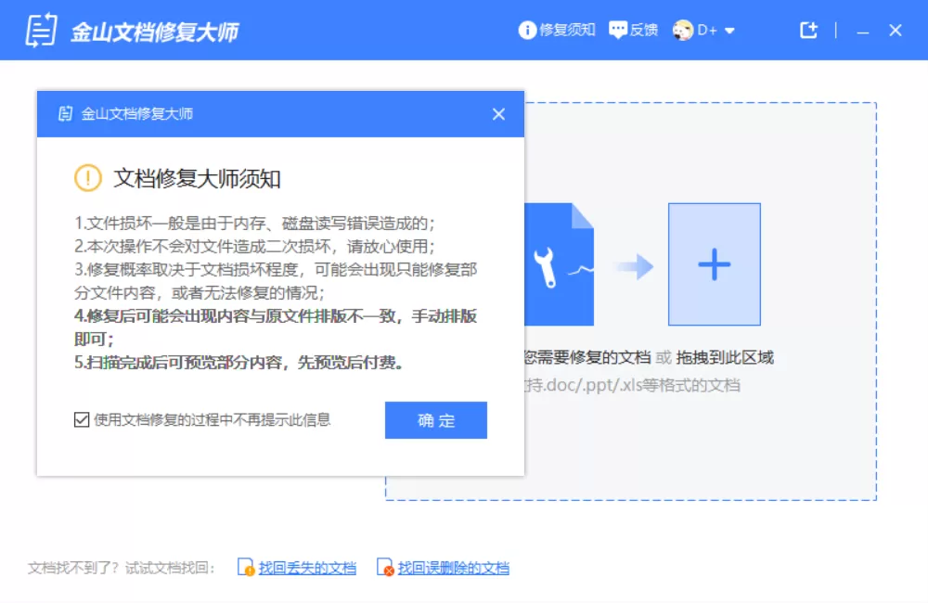Close the main 金山文档修复大师 window
This screenshot has height=603, width=928.
point(896,31)
